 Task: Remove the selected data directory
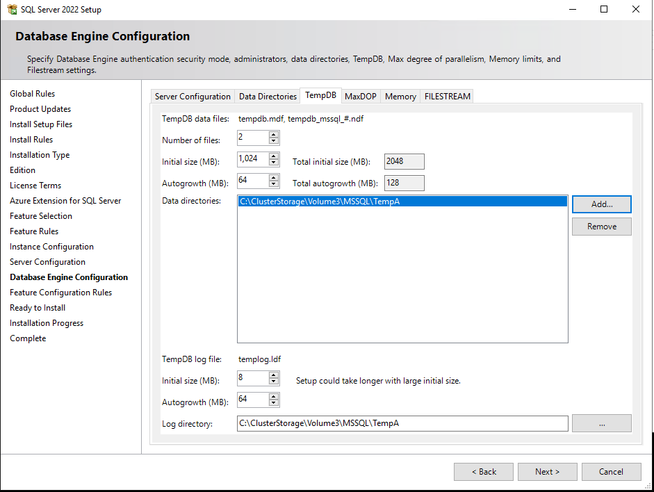point(601,227)
